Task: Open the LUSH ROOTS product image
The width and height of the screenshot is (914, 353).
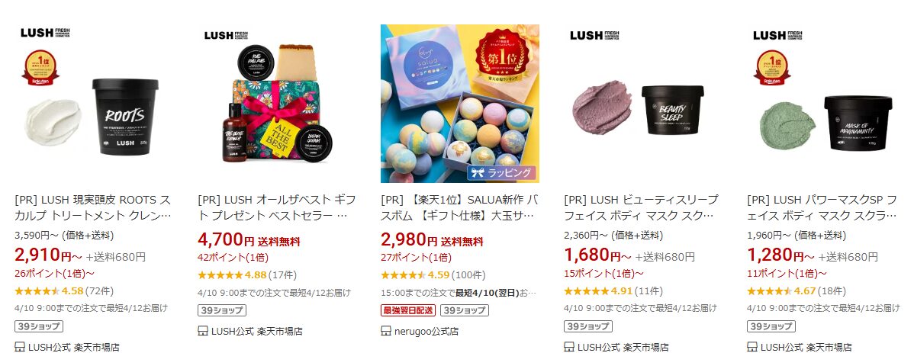Action: [x=94, y=104]
